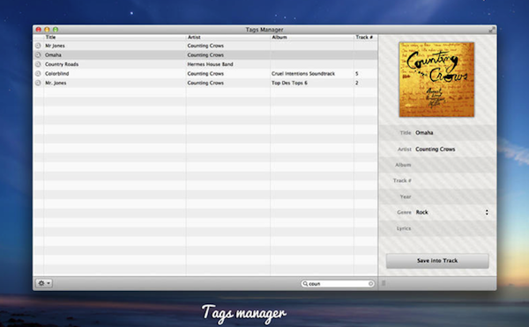Click the status icon beside Colorblind
This screenshot has width=529, height=327.
click(38, 73)
